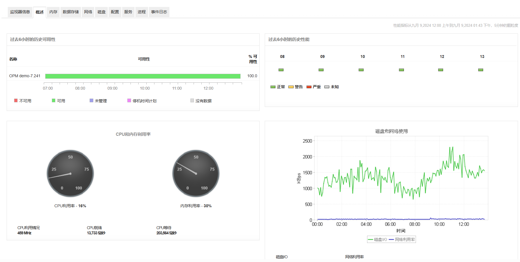Click the OPM demo-7.241 device name
The height and width of the screenshot is (262, 520).
pos(25,76)
